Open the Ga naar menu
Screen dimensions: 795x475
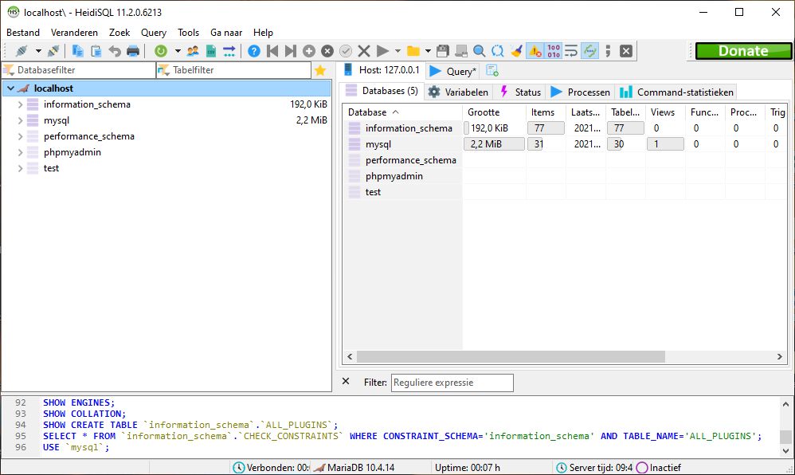tap(226, 33)
